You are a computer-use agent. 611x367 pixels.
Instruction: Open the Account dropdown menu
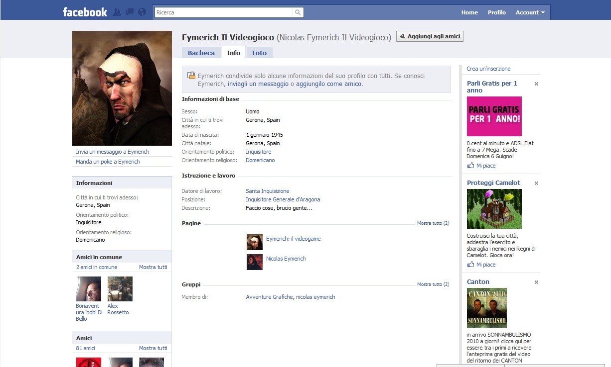click(x=530, y=12)
